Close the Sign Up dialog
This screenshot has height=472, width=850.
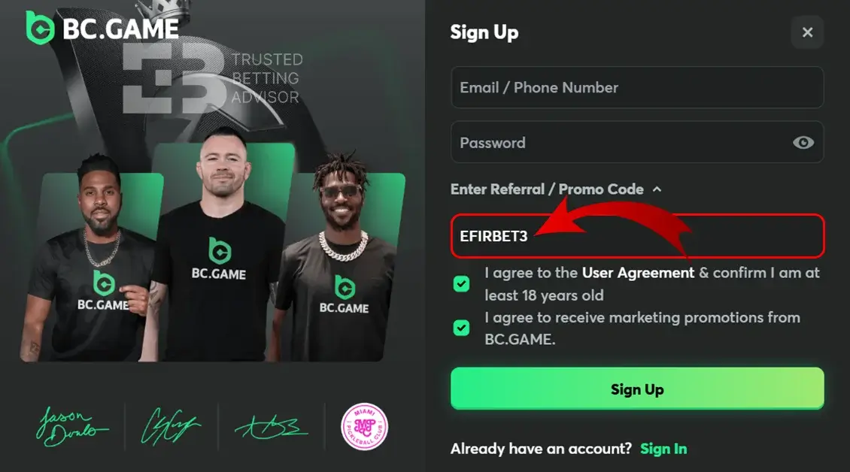807,32
